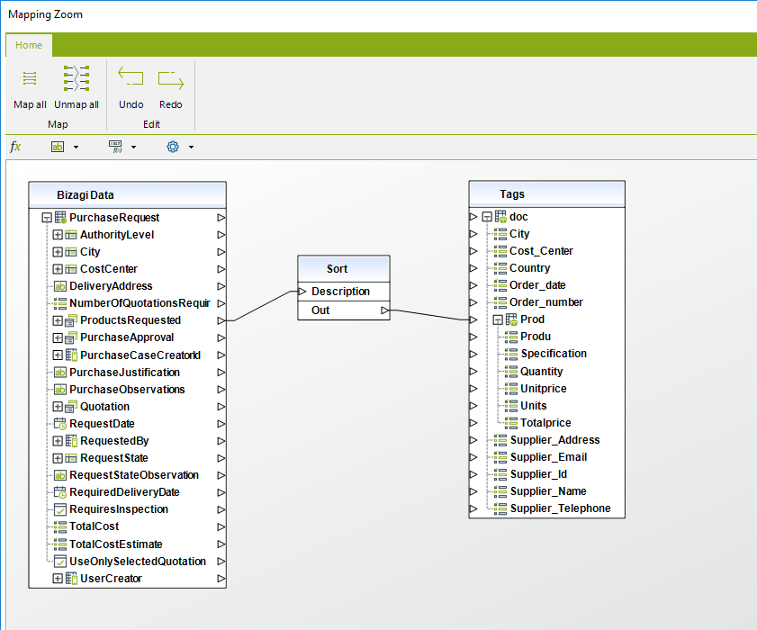This screenshot has height=630, width=757.
Task: Select NumberOfQuotationsRequir attribute
Action: [x=140, y=303]
